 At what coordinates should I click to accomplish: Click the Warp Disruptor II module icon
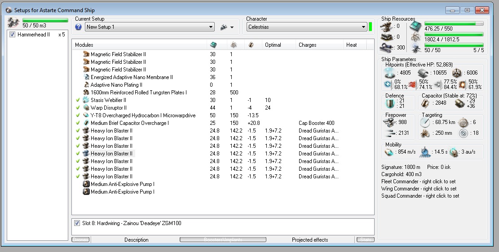point(86,107)
